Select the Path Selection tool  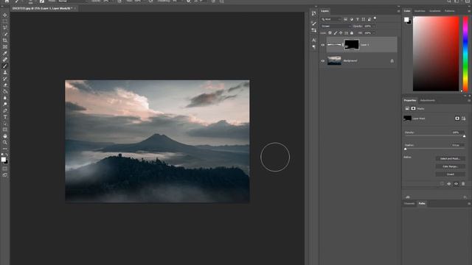pyautogui.click(x=5, y=123)
